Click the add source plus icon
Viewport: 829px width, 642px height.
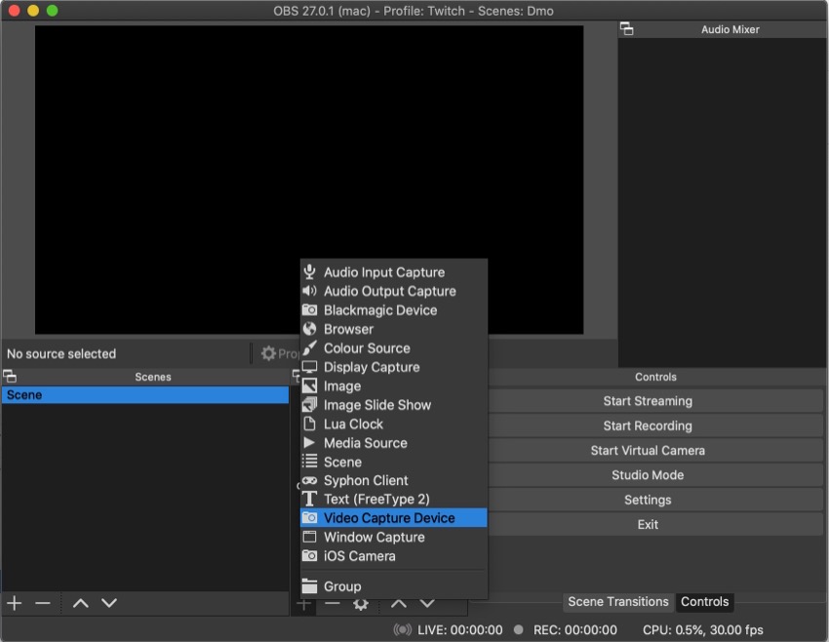tap(303, 605)
